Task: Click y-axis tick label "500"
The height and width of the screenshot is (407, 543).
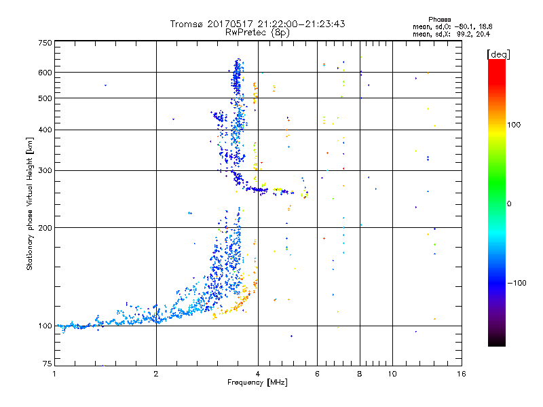Action: coord(45,98)
